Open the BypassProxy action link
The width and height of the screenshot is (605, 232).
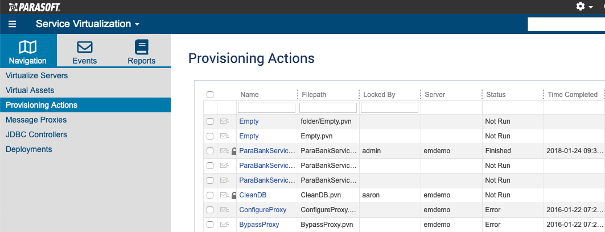click(259, 225)
